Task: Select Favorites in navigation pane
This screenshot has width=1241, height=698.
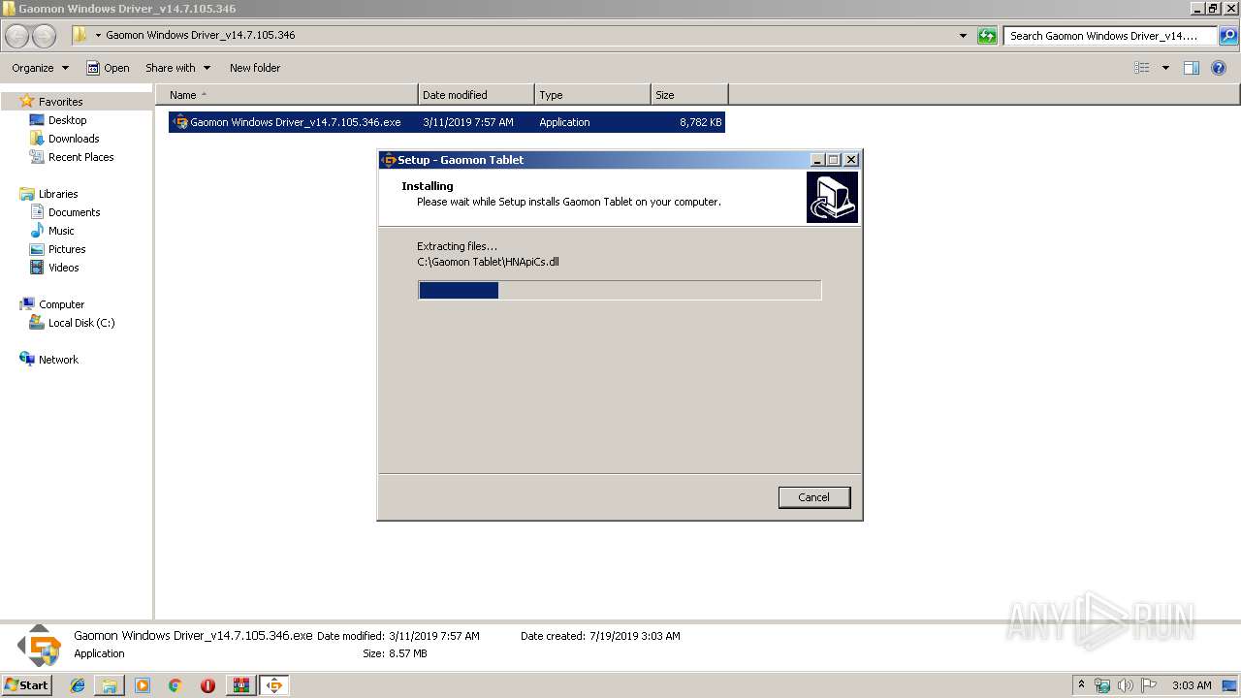Action: tap(60, 102)
